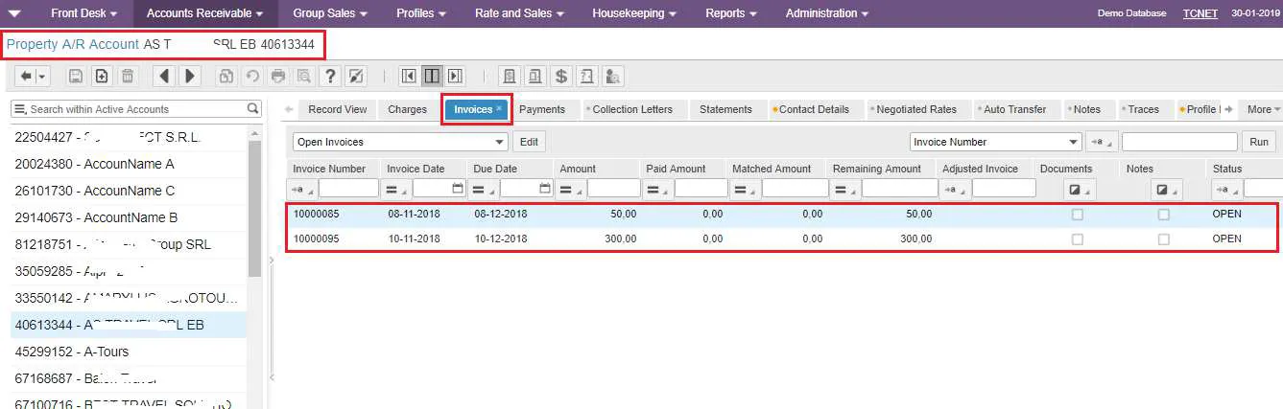Tick Documents checkbox for invoice 10000085

(x=1077, y=214)
